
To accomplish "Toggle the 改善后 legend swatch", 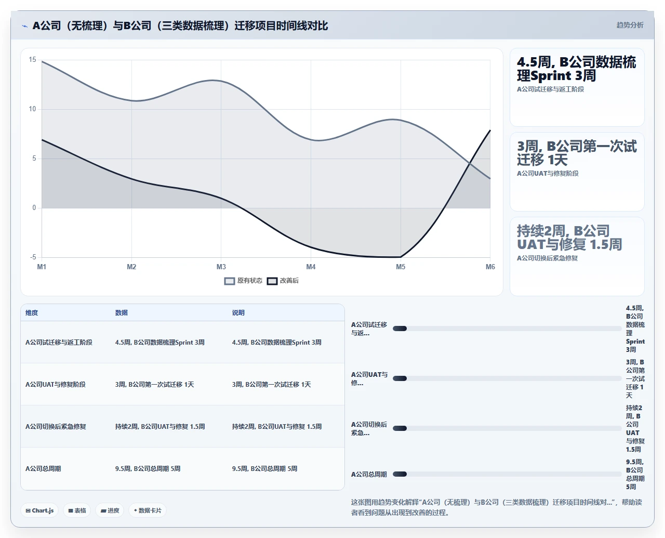I will point(272,281).
